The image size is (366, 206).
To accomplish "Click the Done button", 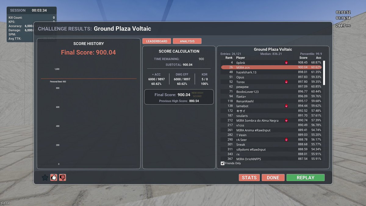I will click(273, 178).
